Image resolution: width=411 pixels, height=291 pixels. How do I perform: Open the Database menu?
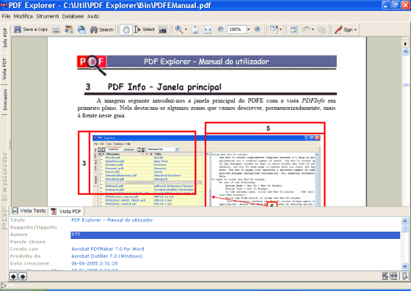point(73,16)
